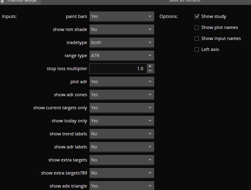Increment the stop loss multiplier value
Screen dimensions: 251x190
150,66
